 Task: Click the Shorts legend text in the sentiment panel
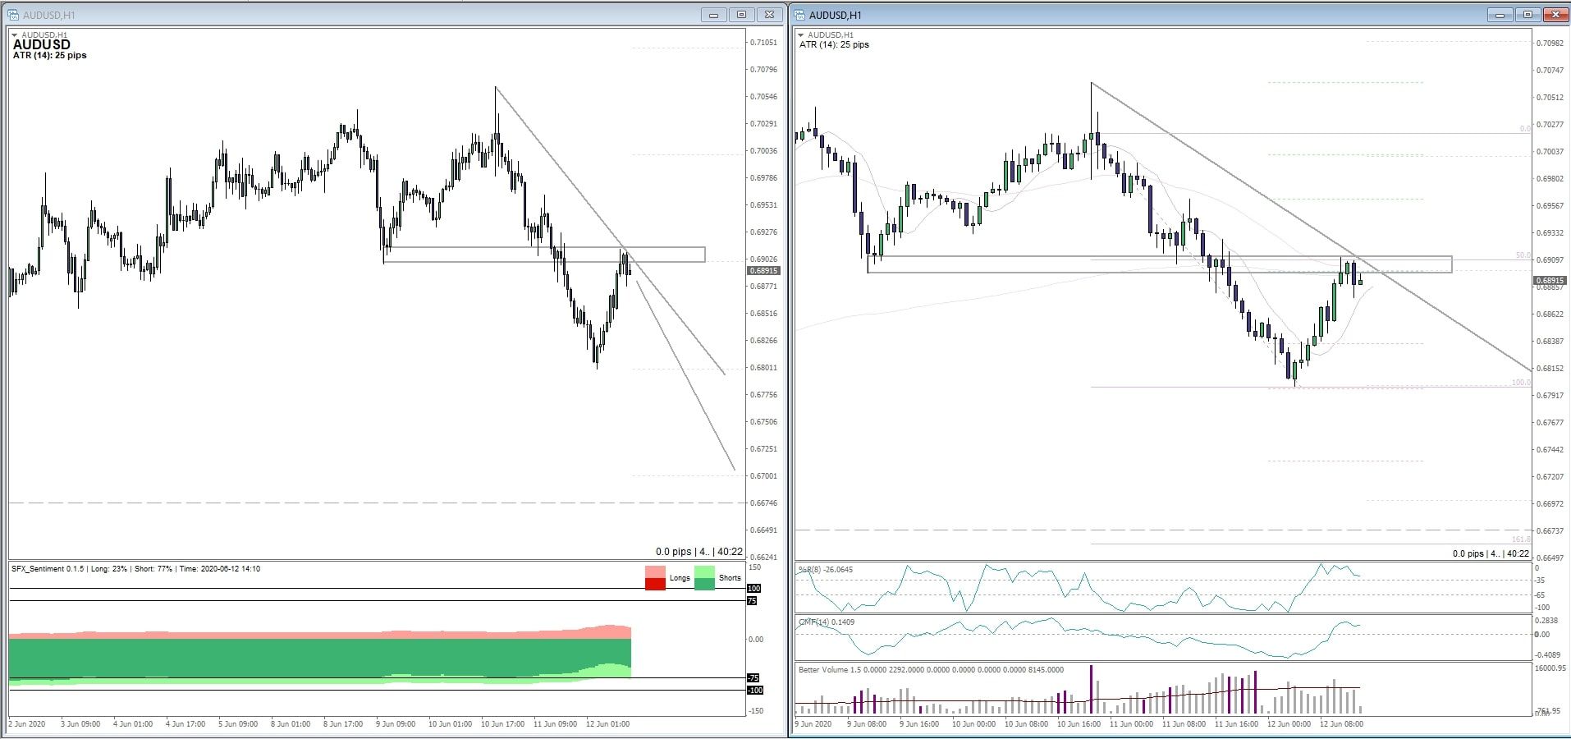pos(730,578)
